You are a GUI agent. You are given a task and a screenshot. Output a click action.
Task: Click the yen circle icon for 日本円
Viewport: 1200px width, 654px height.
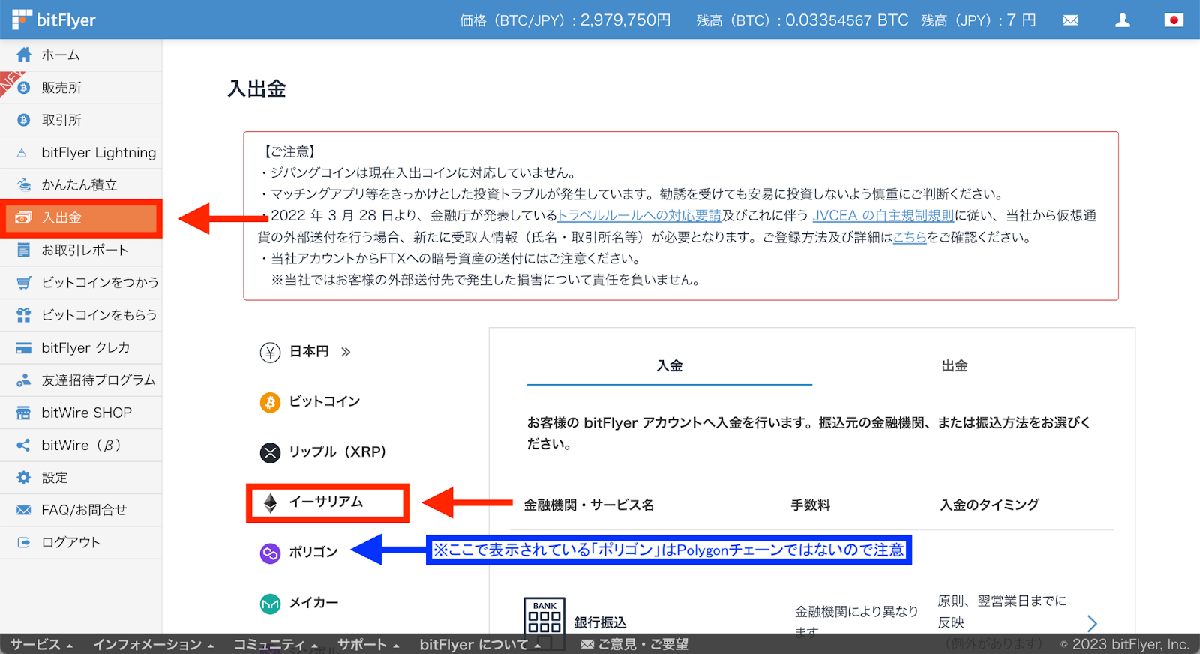pyautogui.click(x=270, y=352)
